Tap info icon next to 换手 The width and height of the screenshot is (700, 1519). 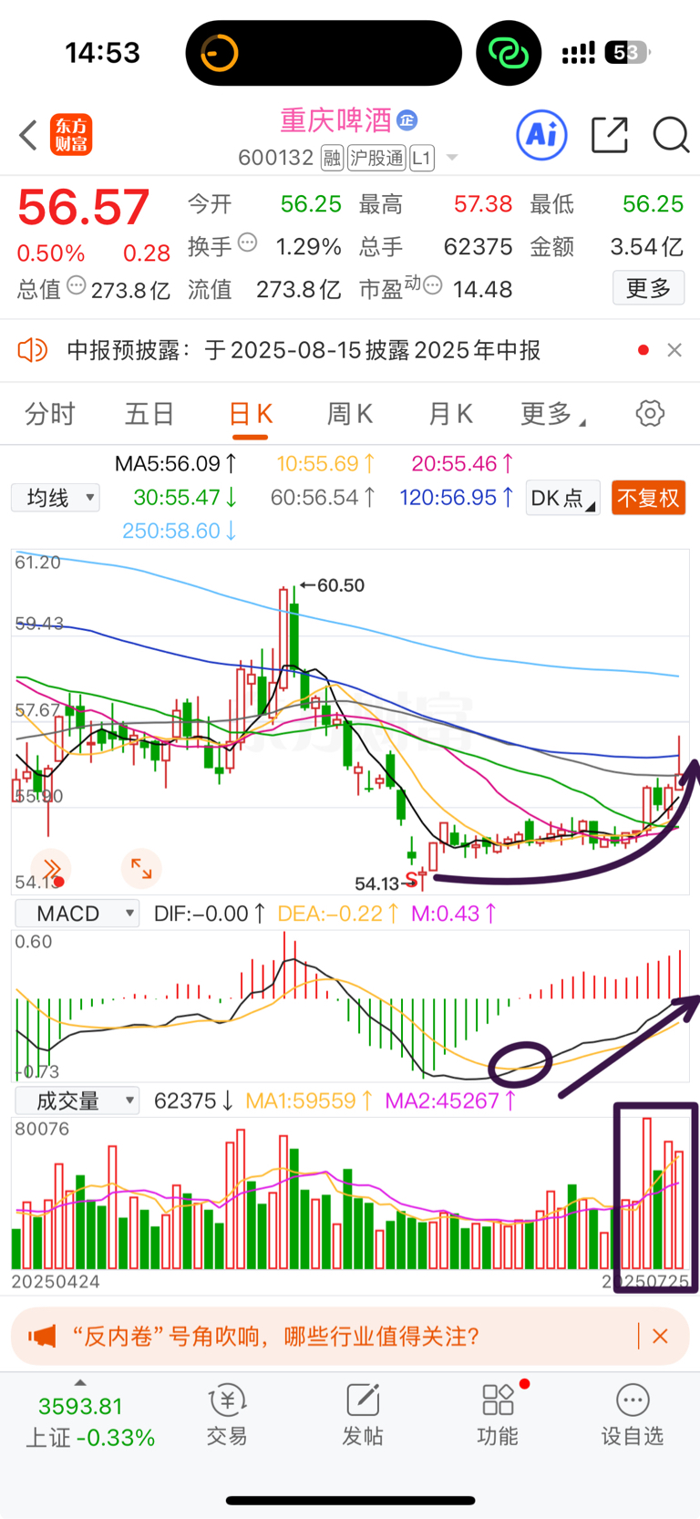click(247, 243)
